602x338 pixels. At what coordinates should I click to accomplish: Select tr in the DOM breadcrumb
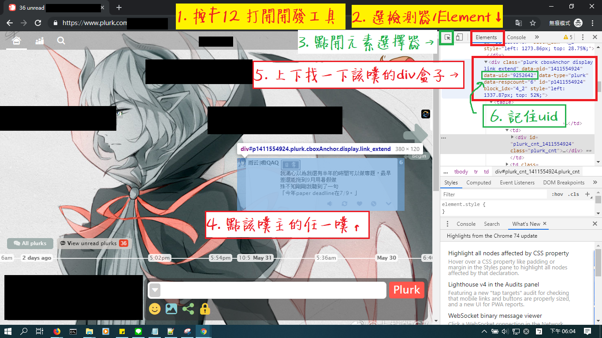476,172
